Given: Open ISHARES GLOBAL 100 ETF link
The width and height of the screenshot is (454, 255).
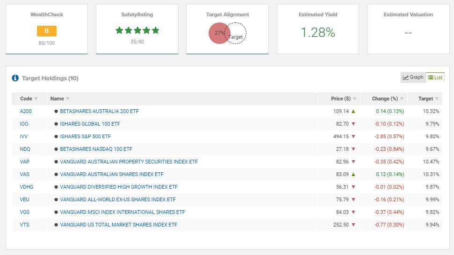Looking at the screenshot, I should coord(90,124).
